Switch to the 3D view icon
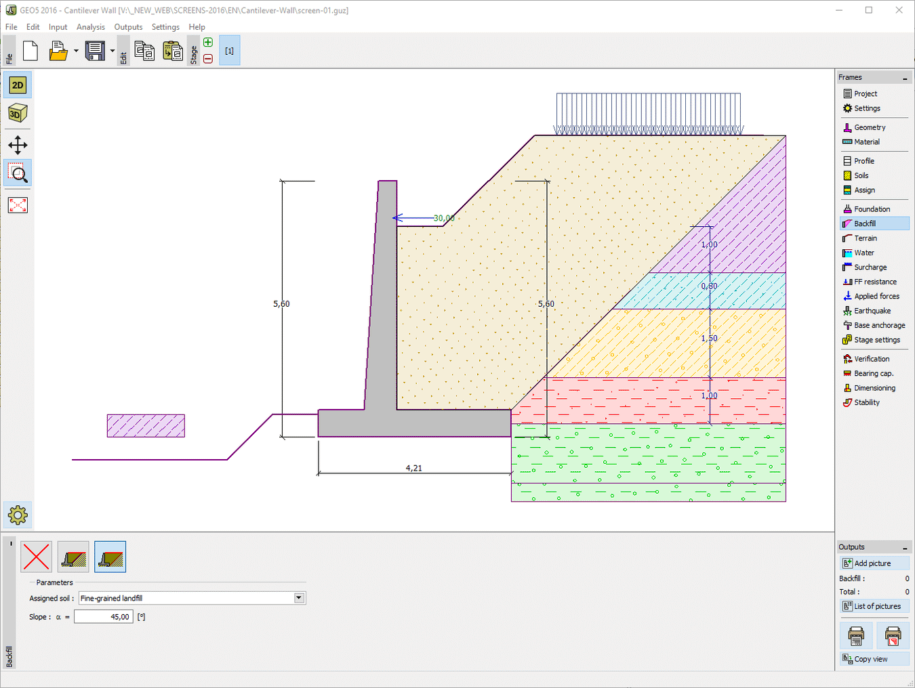 [x=18, y=113]
